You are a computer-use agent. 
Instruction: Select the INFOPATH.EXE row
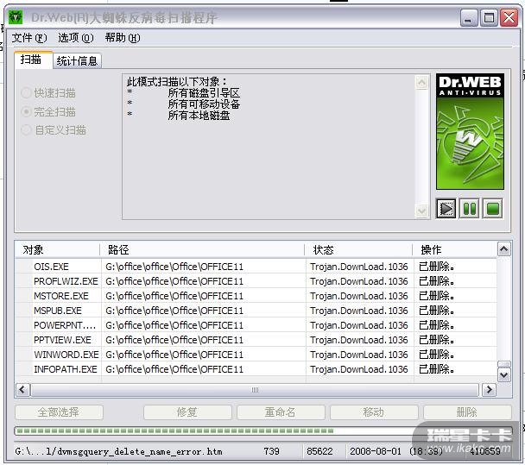256,369
